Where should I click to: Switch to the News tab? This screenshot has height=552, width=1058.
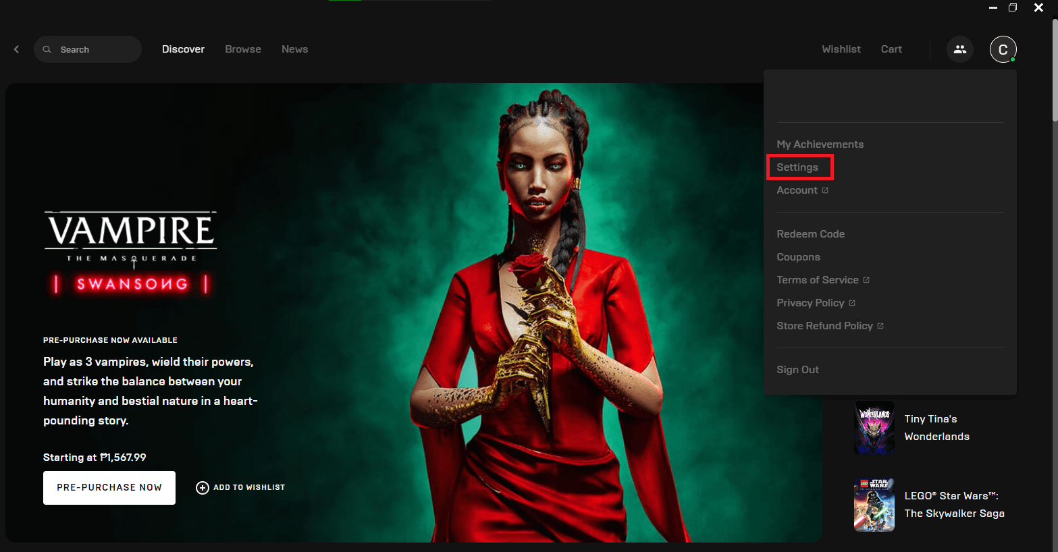pos(294,49)
